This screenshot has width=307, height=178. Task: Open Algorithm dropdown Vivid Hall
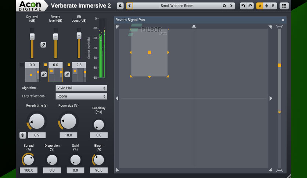coord(81,88)
